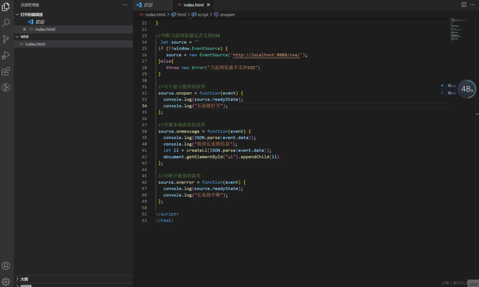Click the localhost:8088/sse URL link
The width and height of the screenshot is (479, 287).
click(267, 55)
